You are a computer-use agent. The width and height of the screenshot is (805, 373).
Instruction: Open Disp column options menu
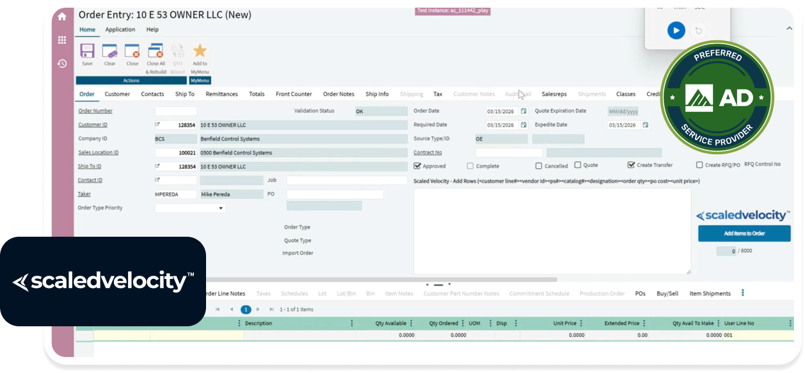click(x=516, y=323)
